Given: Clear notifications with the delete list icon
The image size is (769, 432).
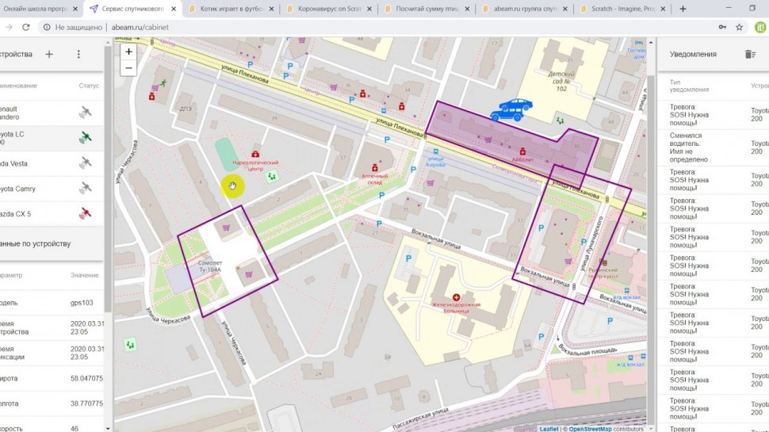Looking at the screenshot, I should click(x=750, y=54).
